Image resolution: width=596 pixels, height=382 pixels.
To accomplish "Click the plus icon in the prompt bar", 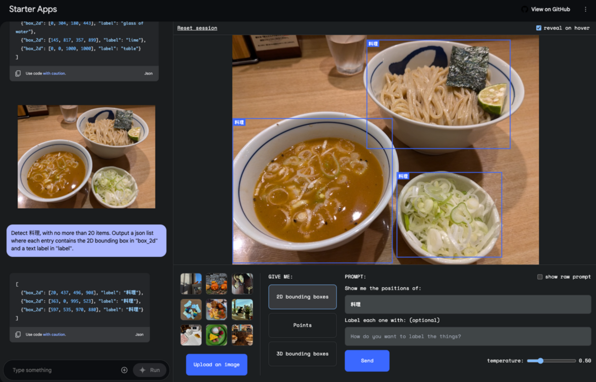I will 124,370.
